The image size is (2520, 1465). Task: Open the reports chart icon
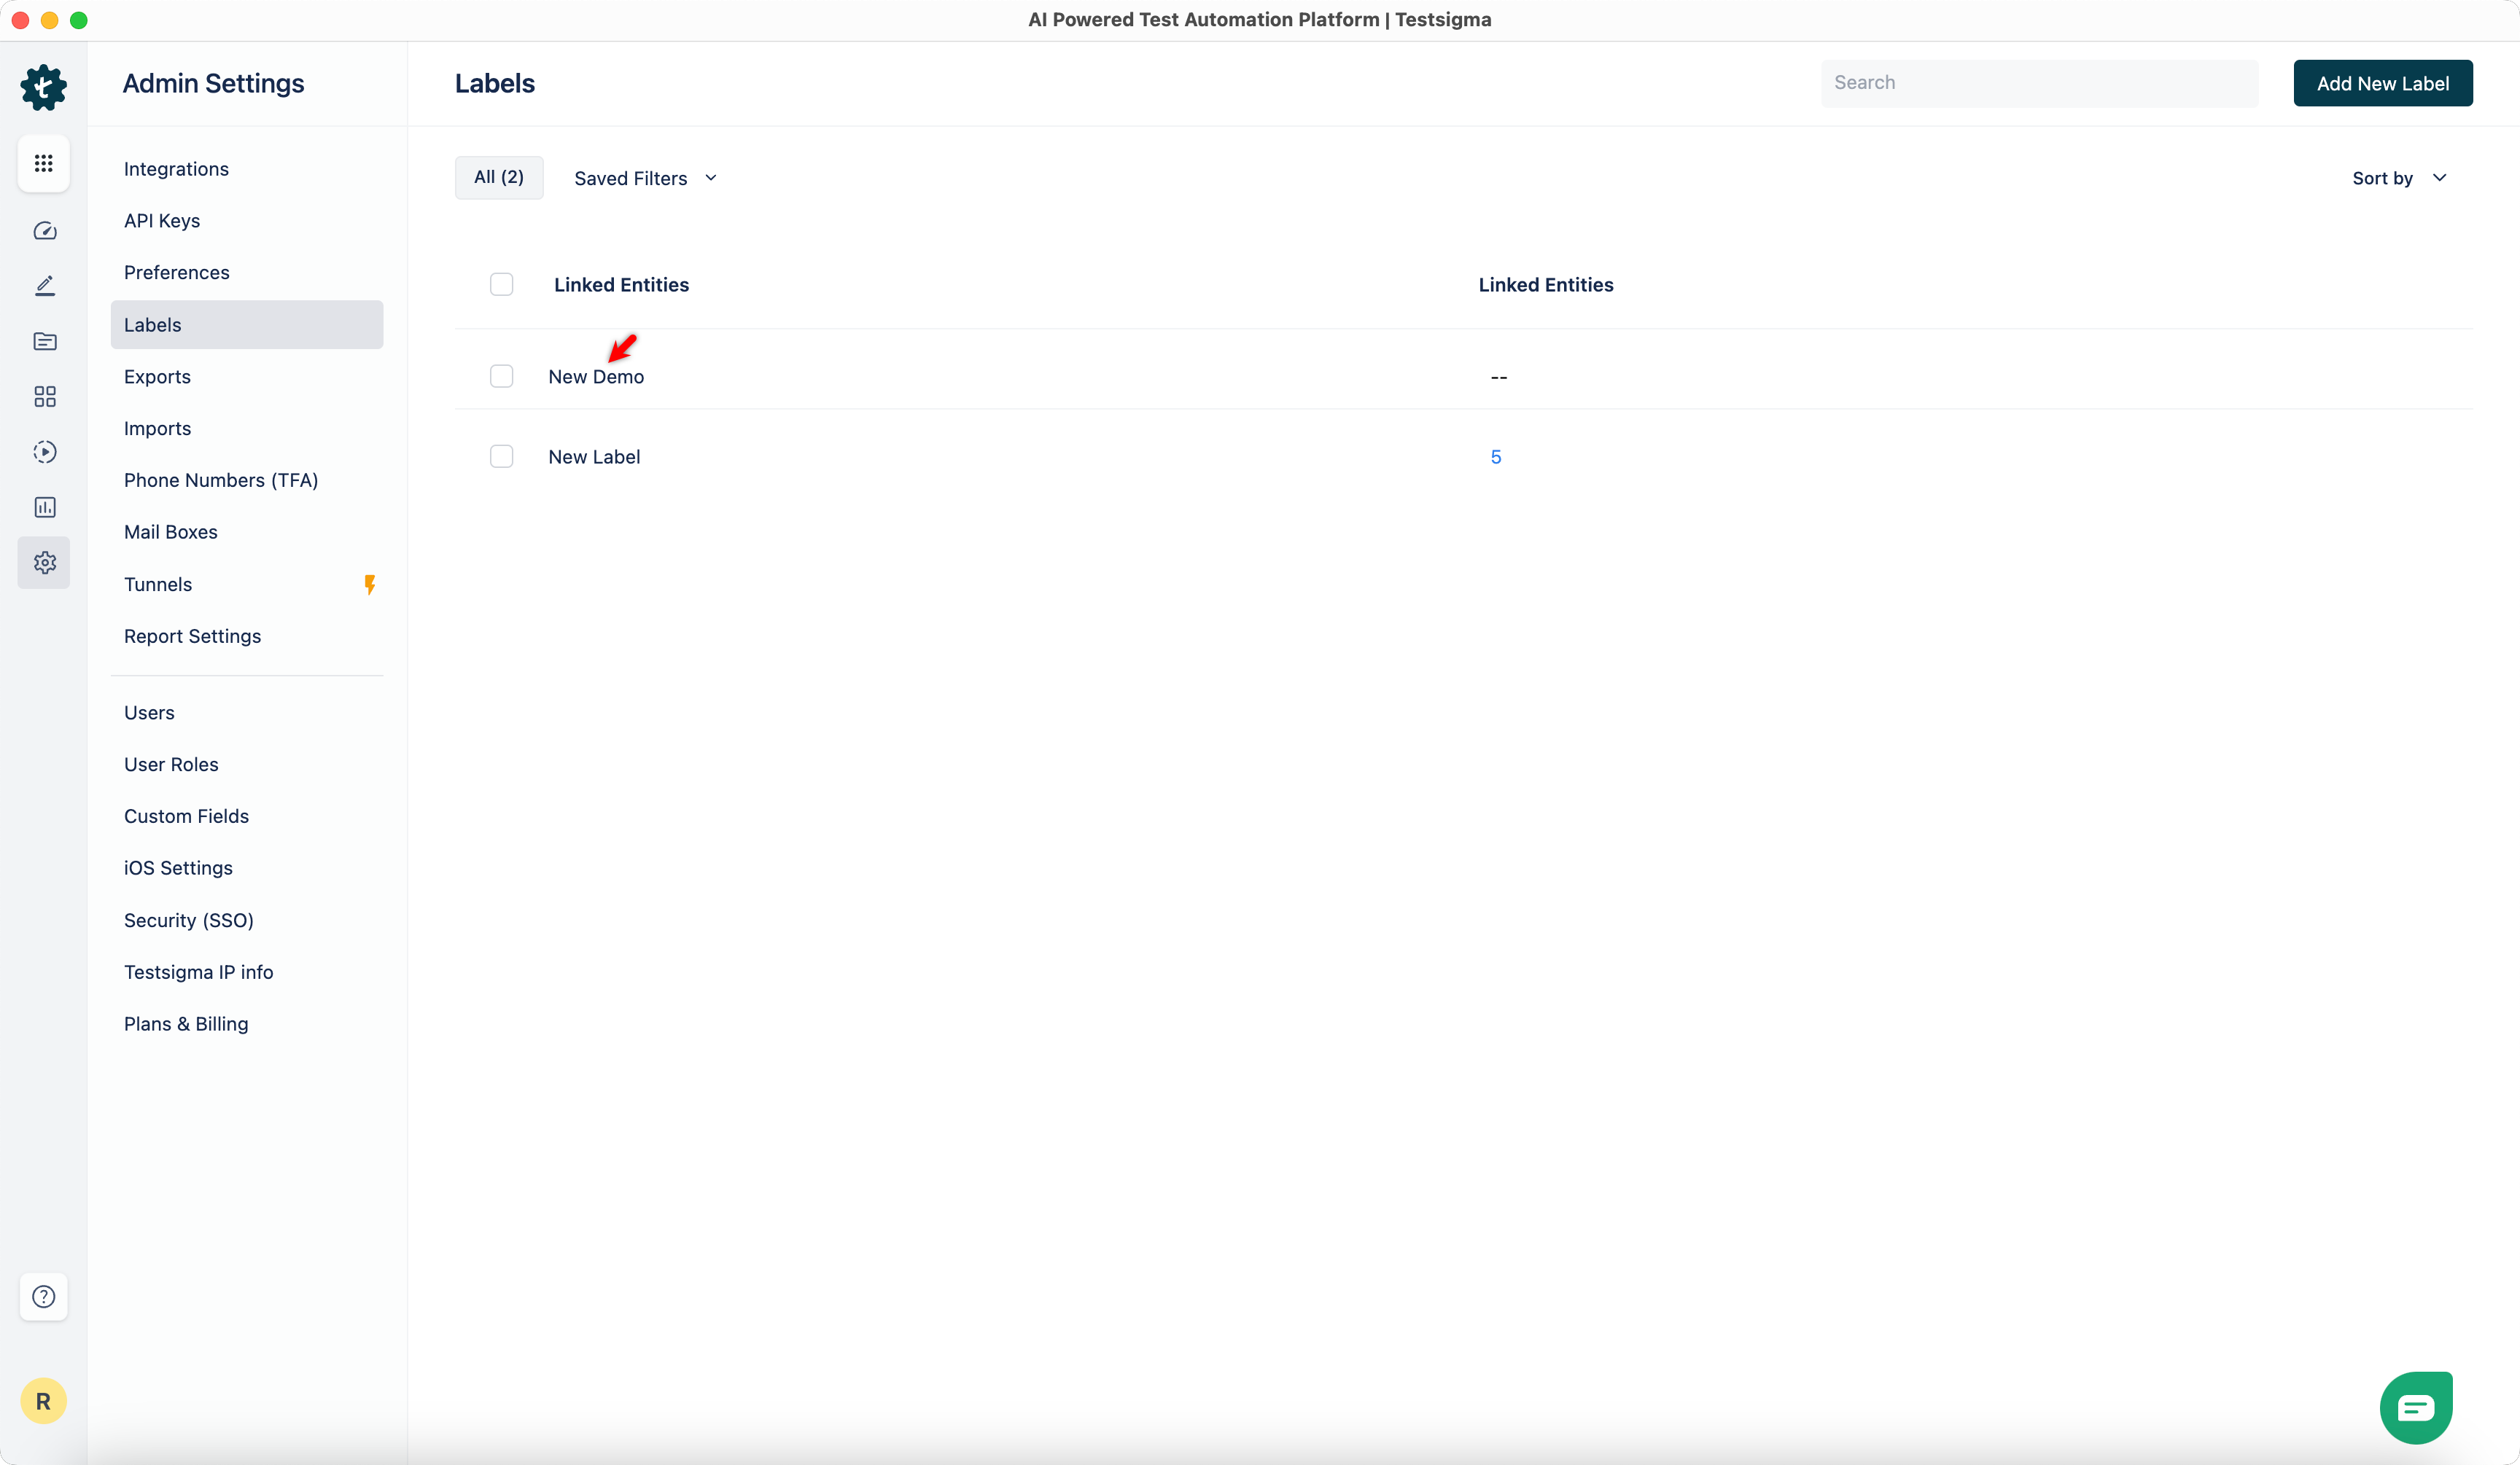tap(44, 508)
